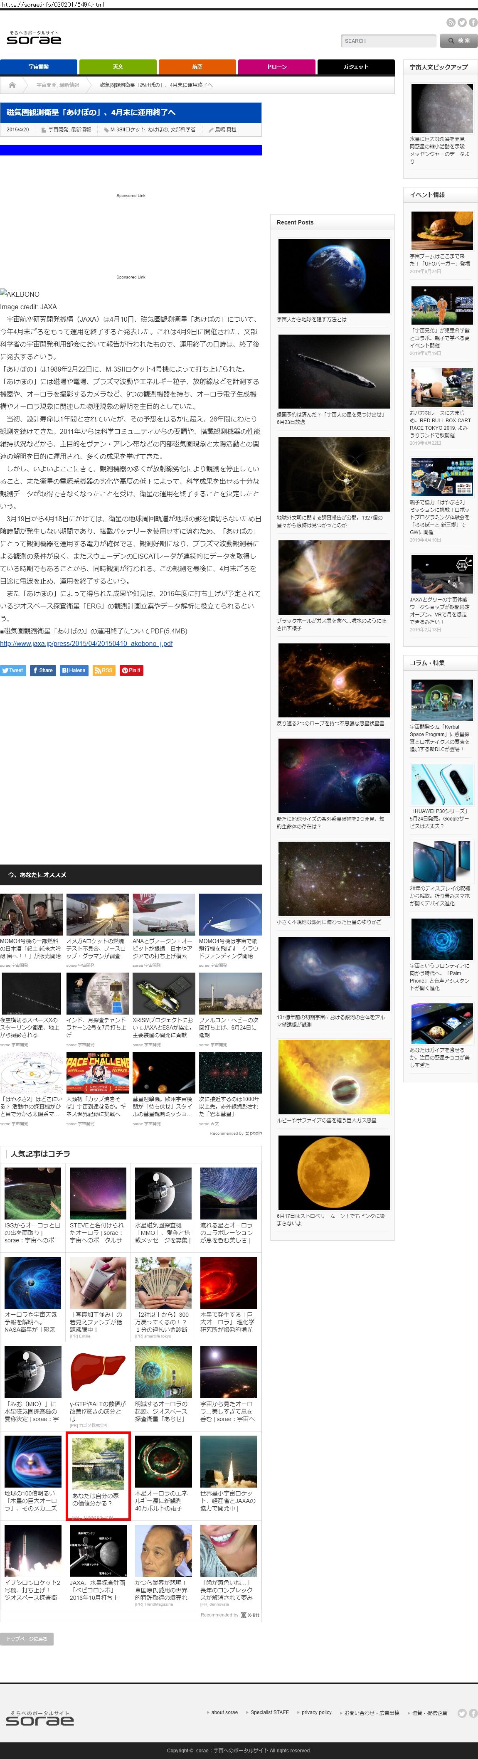Open the Oumuamua asteroid thumbnail in Recent Posts
This screenshot has width=478, height=1759.
point(334,372)
